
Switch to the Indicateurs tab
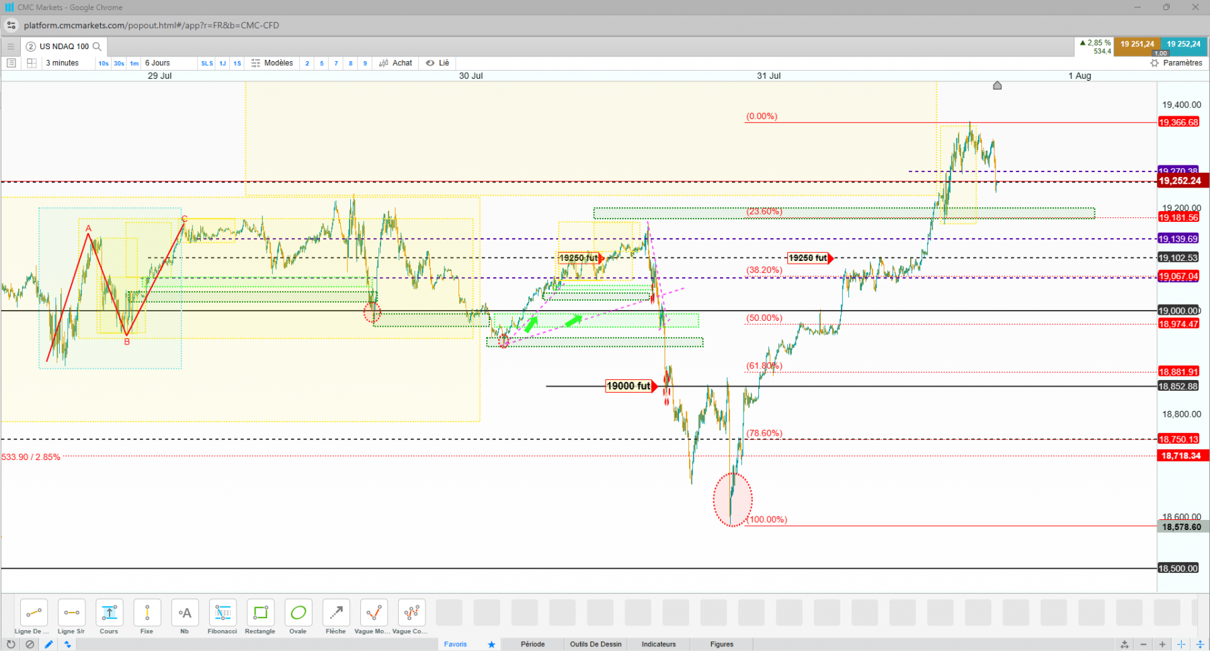pyautogui.click(x=659, y=644)
